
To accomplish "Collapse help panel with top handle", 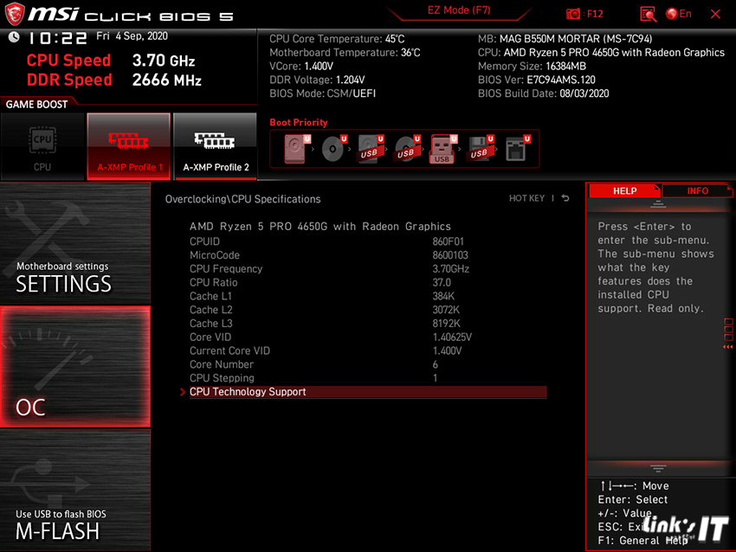I will [x=658, y=204].
